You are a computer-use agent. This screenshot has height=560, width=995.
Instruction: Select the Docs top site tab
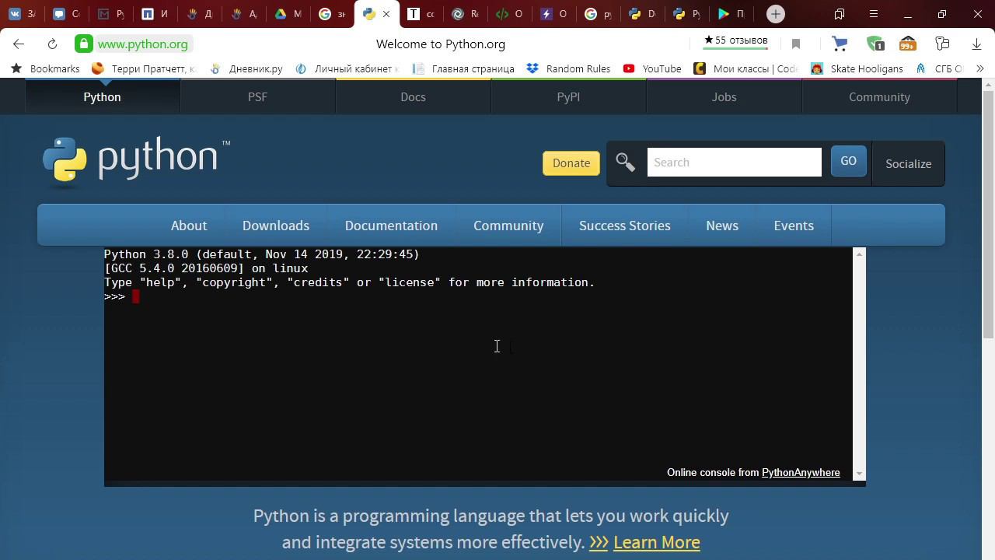click(413, 97)
